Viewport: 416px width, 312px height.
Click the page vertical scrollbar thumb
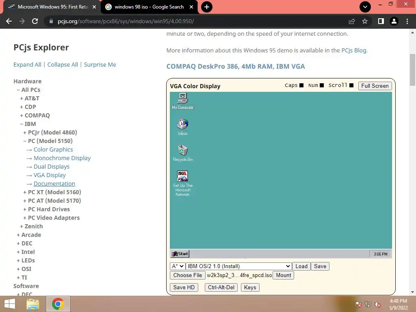(x=412, y=70)
